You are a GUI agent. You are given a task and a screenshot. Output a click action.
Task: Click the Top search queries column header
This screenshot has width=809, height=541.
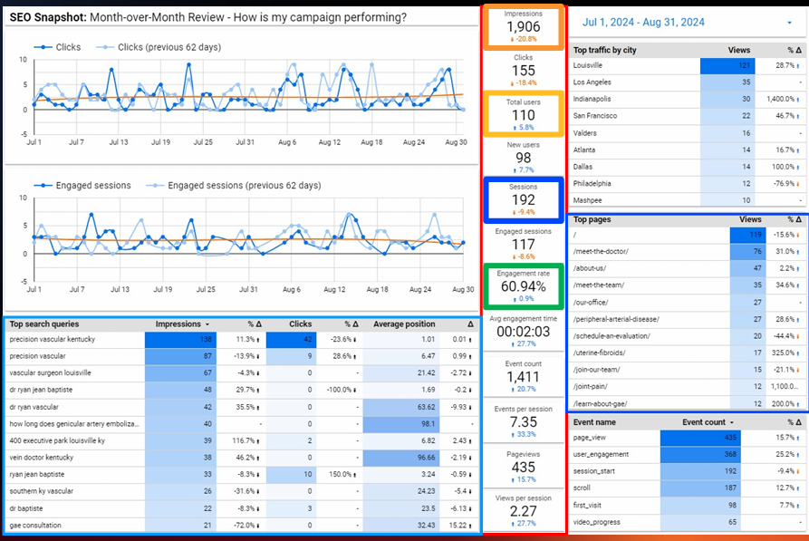click(x=44, y=324)
